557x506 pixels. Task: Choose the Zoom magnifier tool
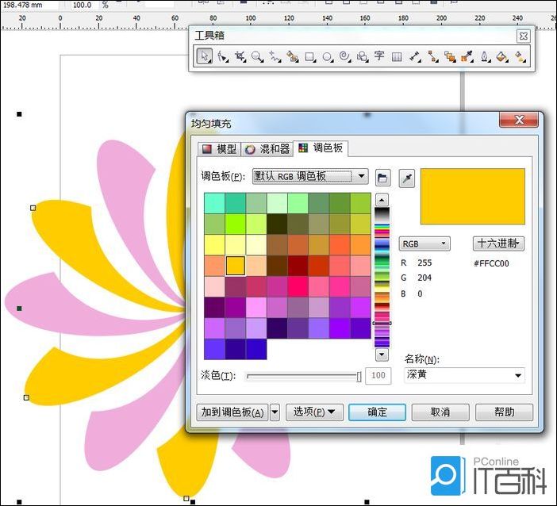(x=257, y=56)
